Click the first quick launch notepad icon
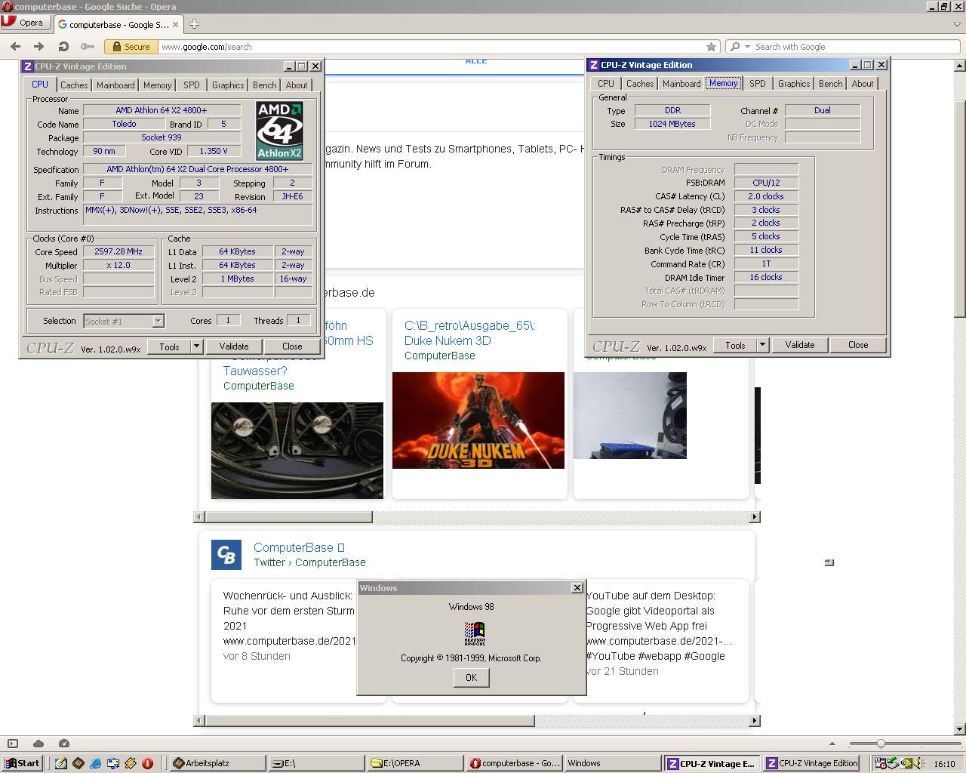The width and height of the screenshot is (966, 773). click(61, 763)
